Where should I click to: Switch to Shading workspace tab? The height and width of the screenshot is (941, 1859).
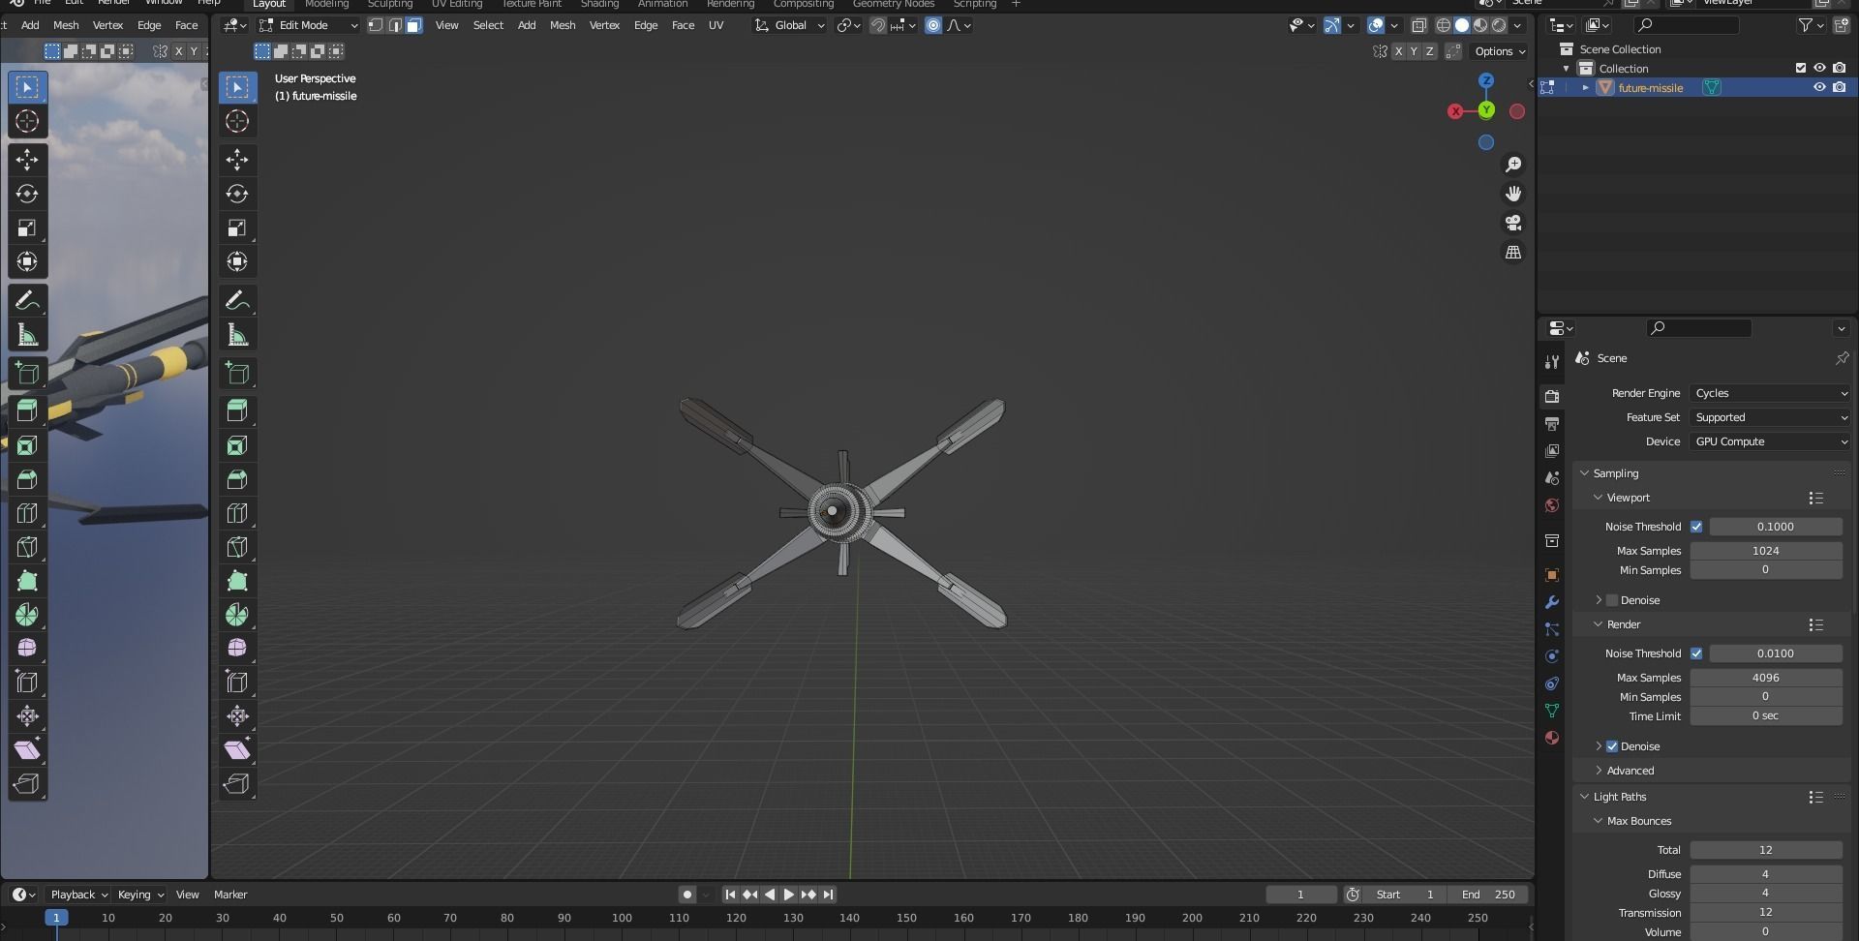pyautogui.click(x=599, y=4)
